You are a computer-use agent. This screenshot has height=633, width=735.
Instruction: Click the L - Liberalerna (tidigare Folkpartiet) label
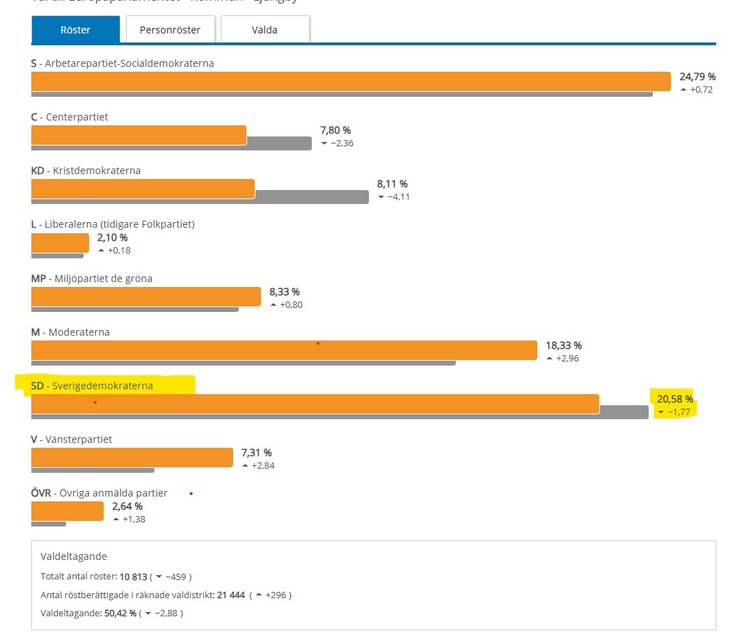[113, 224]
